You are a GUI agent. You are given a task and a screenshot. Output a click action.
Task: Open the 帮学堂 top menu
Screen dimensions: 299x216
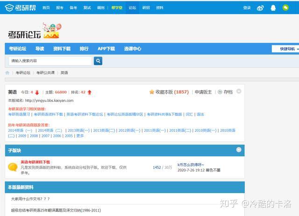[117, 7]
